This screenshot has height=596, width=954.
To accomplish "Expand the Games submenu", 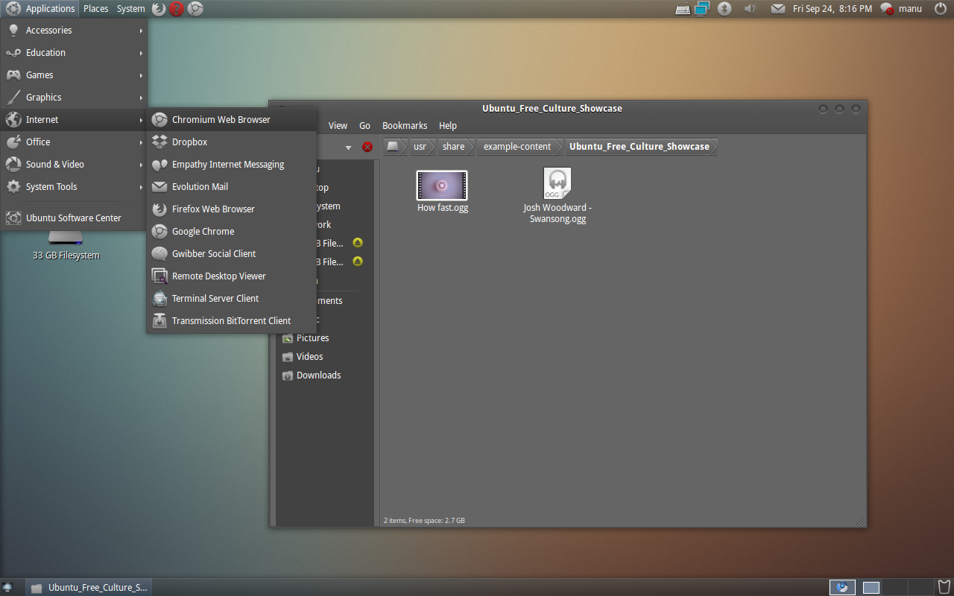I will pyautogui.click(x=74, y=75).
